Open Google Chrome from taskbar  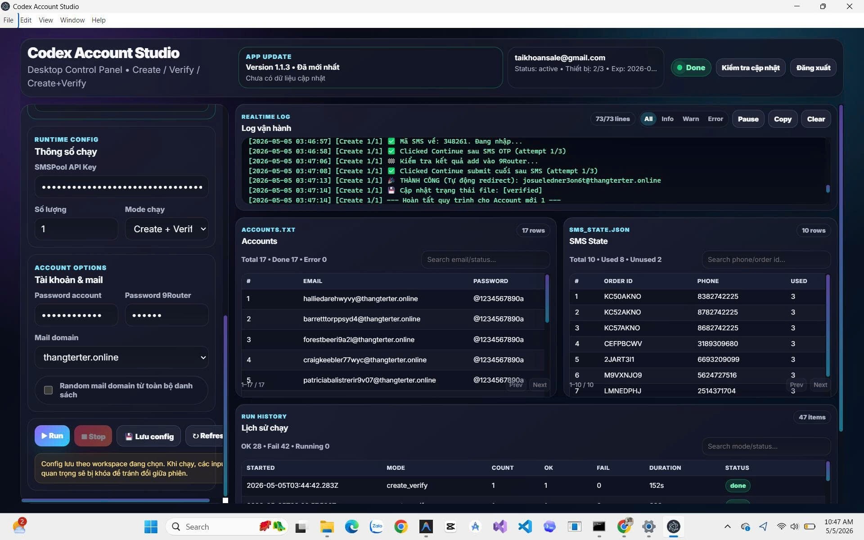(x=401, y=526)
